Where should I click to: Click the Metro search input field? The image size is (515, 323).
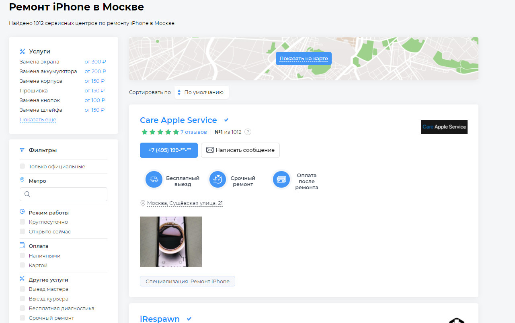[64, 194]
